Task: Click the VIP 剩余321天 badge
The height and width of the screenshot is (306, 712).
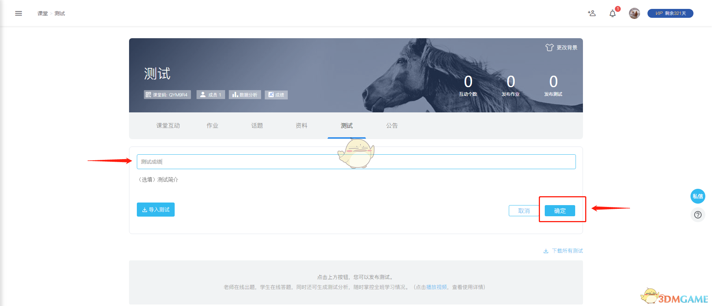Action: point(670,13)
